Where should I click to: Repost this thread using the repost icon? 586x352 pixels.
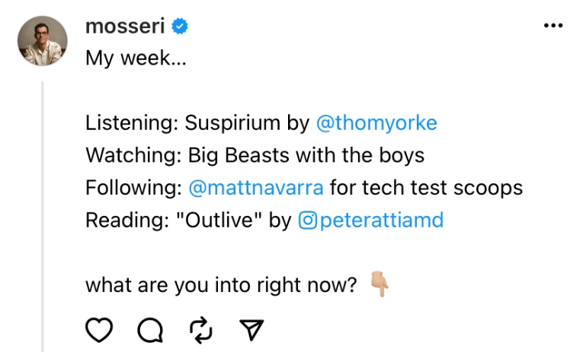click(200, 329)
